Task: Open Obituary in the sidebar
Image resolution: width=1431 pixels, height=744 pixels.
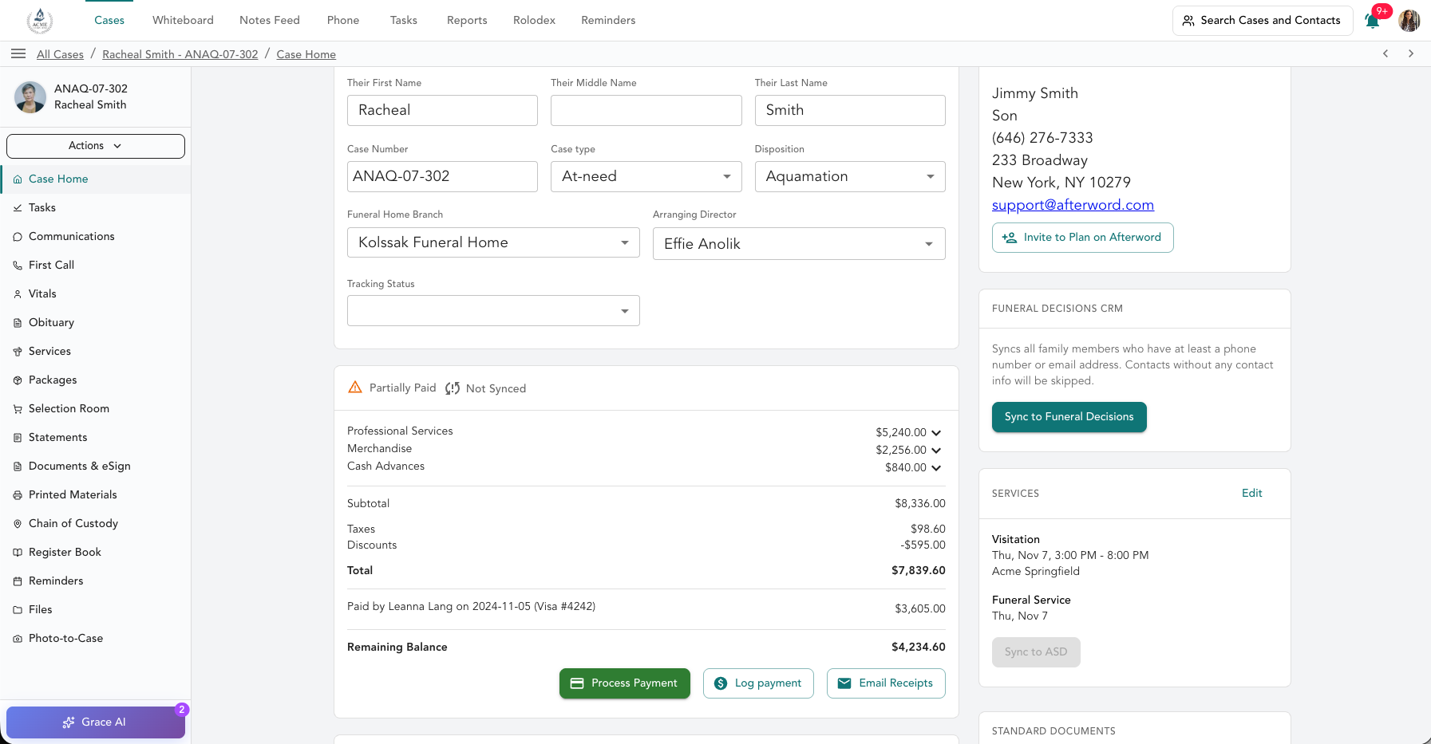Action: pos(96,322)
